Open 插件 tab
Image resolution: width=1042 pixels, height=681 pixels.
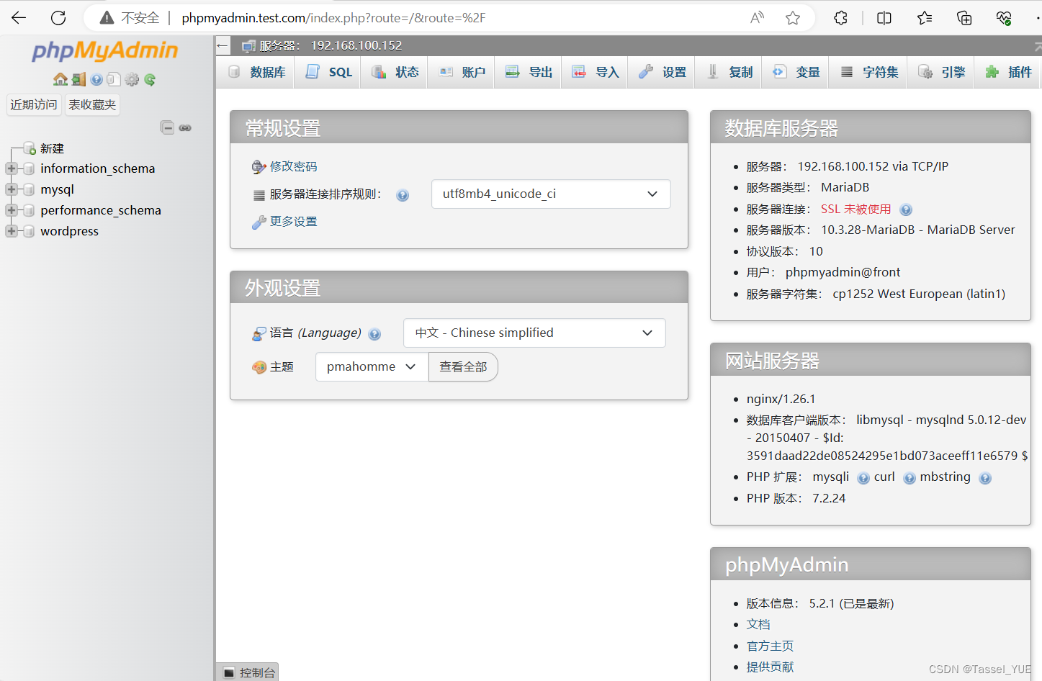(x=1008, y=72)
